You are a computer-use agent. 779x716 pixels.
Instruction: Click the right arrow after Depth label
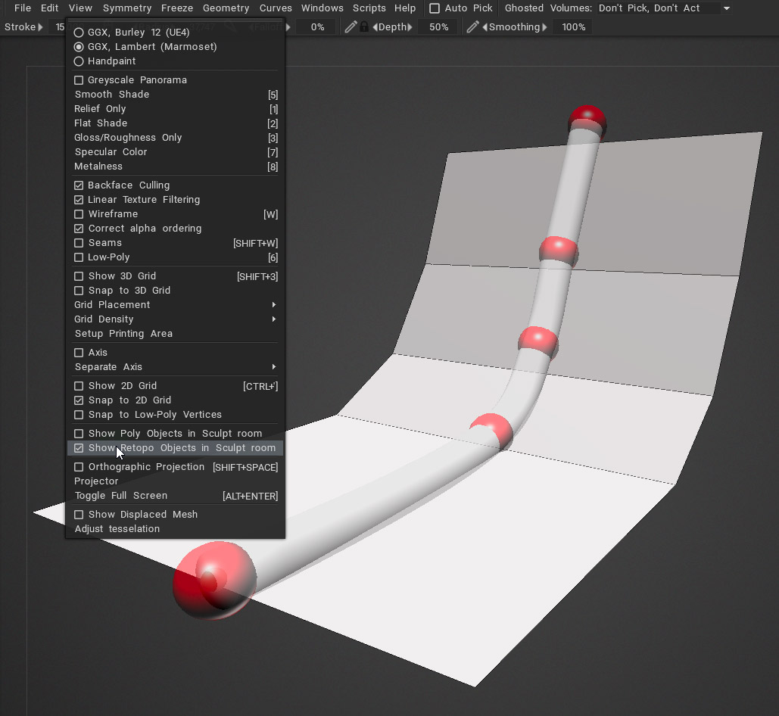pos(410,27)
